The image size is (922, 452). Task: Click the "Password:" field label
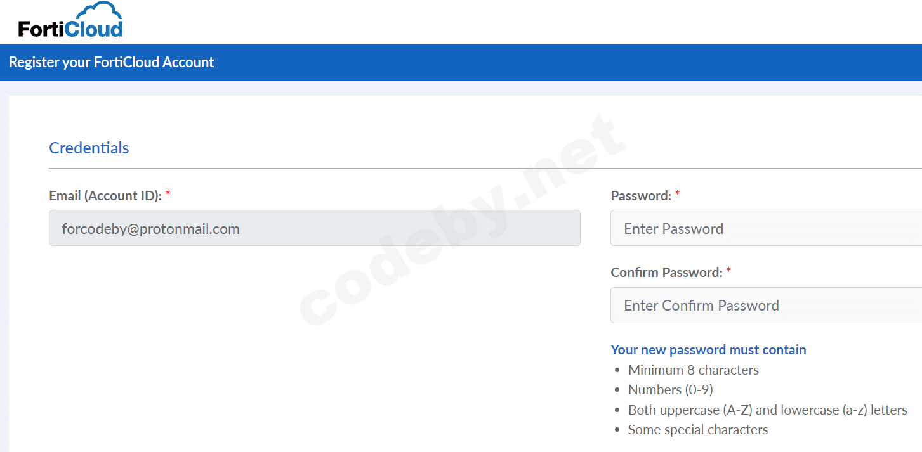[x=641, y=196]
